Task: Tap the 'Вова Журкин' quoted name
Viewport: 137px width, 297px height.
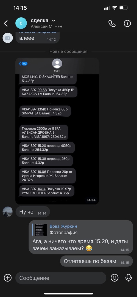Action: (63, 226)
